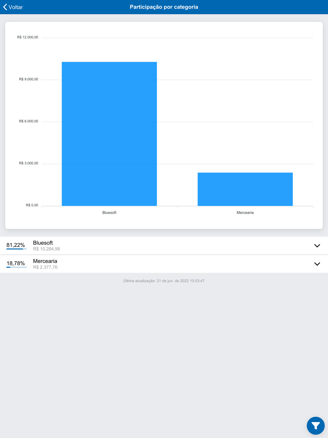Click the R$ 9.000,00 axis label
328x438 pixels.
tap(29, 79)
